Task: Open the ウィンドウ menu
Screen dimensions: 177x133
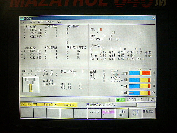Action: click(50, 22)
